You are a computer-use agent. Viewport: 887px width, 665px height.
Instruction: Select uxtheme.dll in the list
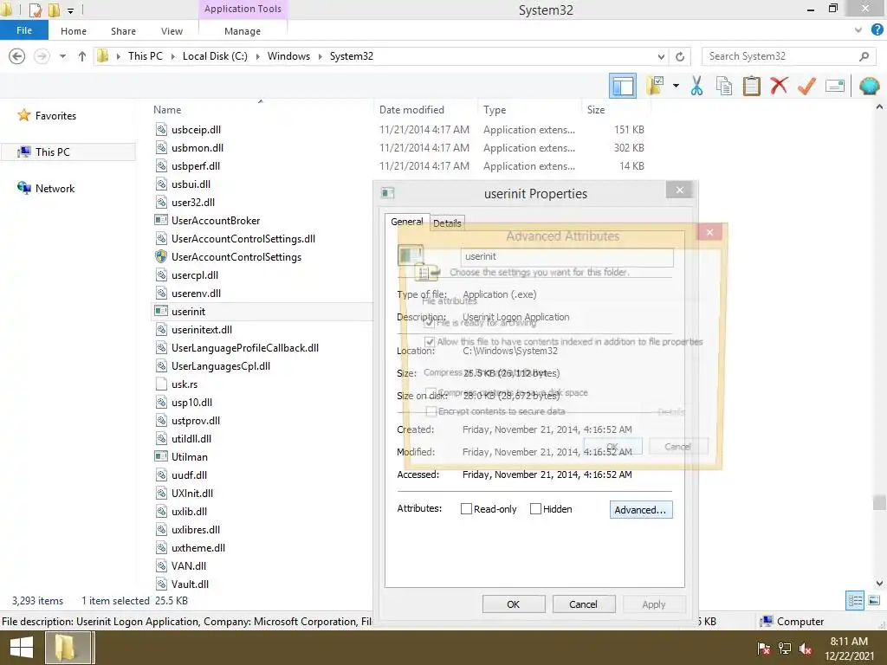point(198,548)
